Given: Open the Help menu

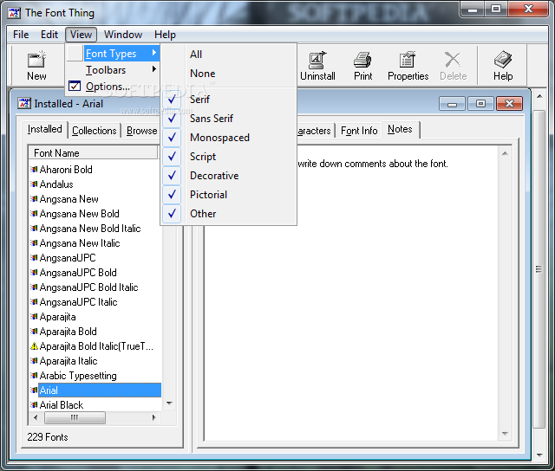Looking at the screenshot, I should 165,35.
